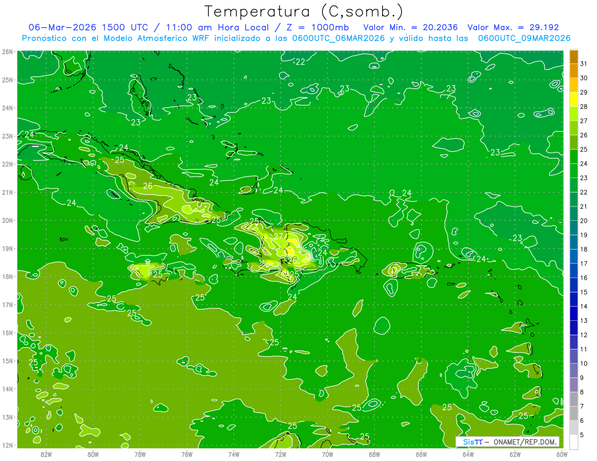597x461 pixels.
Task: Click the latitude axis label "24N"
Action: (x=7, y=108)
